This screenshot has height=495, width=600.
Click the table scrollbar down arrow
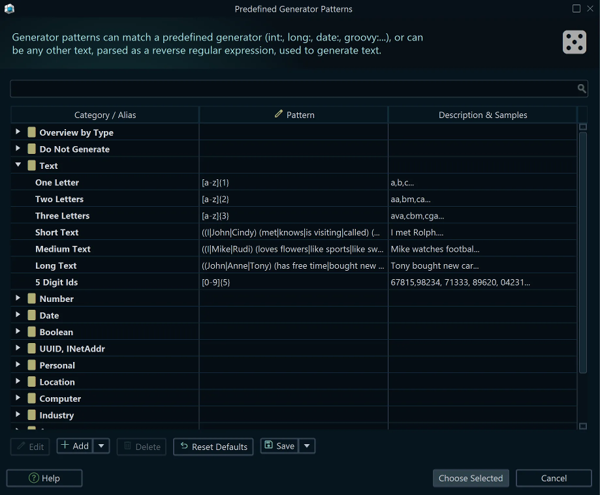pos(583,425)
